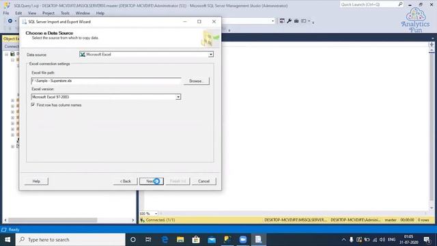Open the toolbar combo box dropdown arrow
Screen dimensions: 437x246
pos(272,21)
